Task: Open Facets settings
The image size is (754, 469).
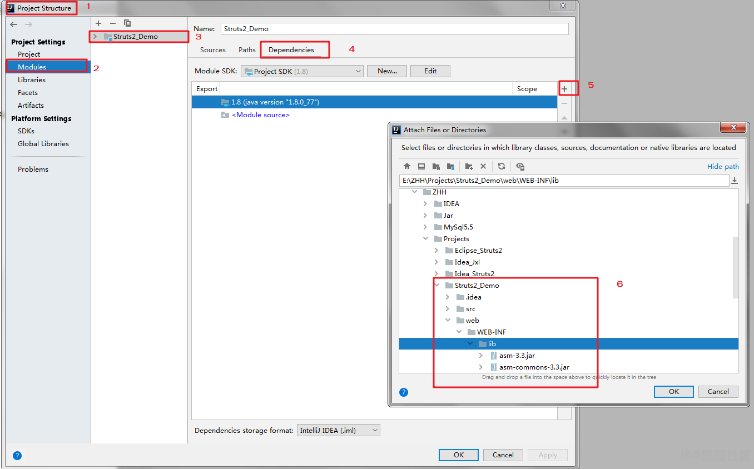Action: pyautogui.click(x=28, y=92)
